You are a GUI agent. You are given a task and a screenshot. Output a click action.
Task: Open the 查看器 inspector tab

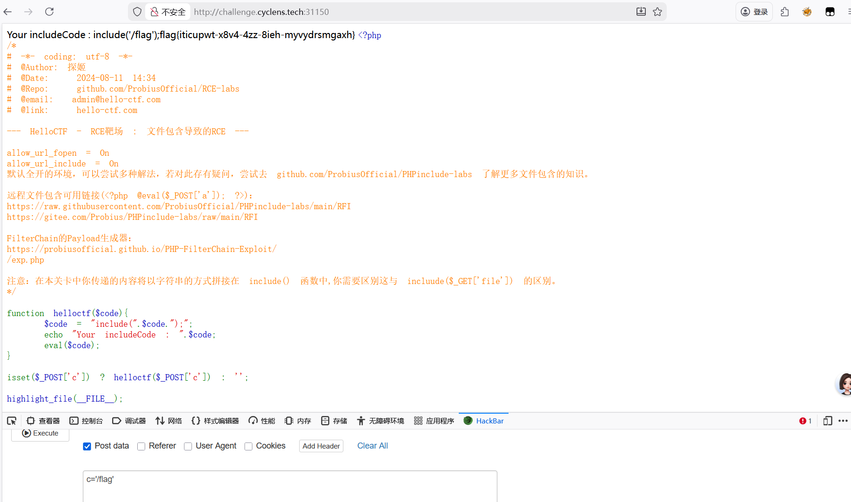(43, 421)
